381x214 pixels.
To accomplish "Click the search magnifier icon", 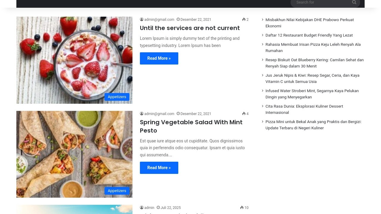I will [x=354, y=2].
